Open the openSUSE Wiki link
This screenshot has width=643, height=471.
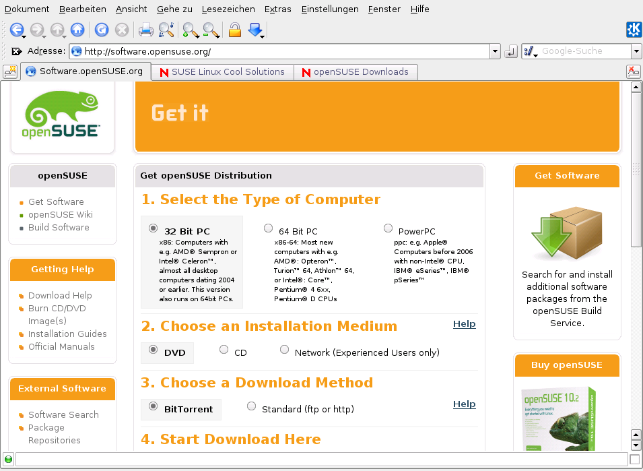(61, 214)
